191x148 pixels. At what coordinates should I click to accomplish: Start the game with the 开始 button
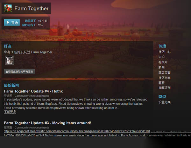point(12,23)
